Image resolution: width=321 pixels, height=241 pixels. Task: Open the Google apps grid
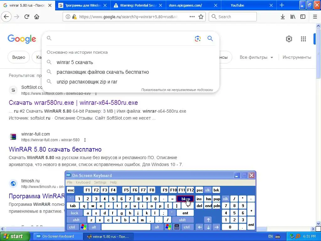pos(303,39)
